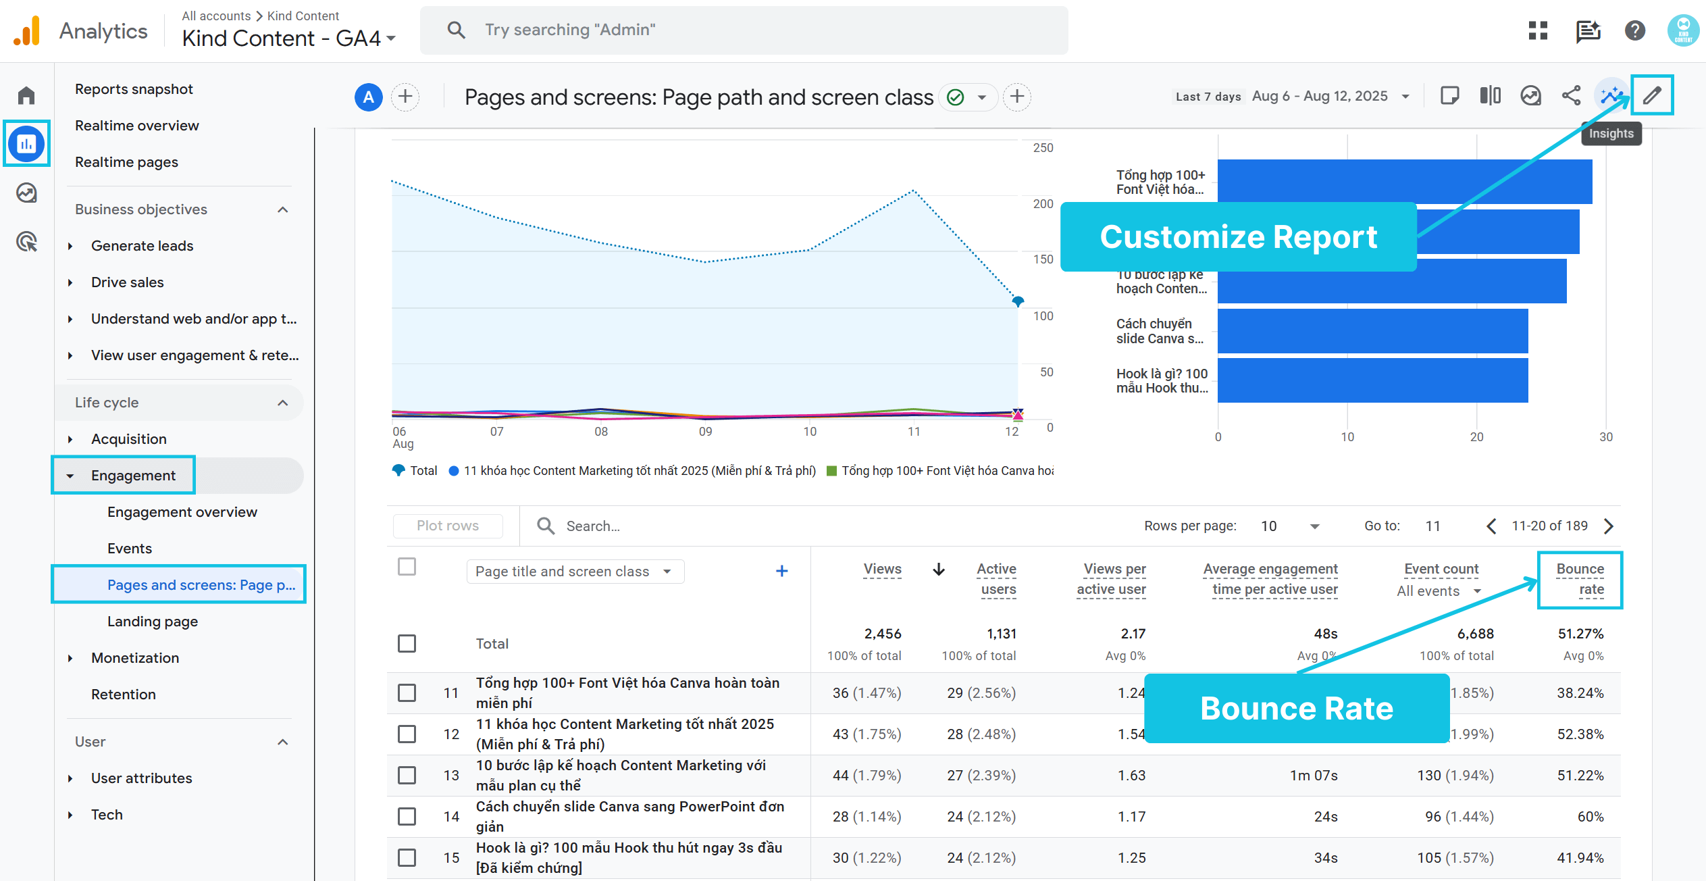1706x881 pixels.
Task: Click the Plot rows button
Action: click(x=447, y=526)
